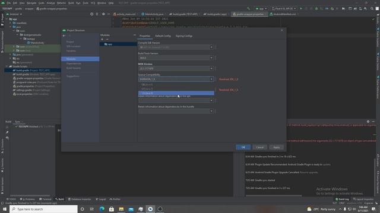Go back with the arrow in Project Structure
380x213 pixels.
pyautogui.click(x=64, y=35)
